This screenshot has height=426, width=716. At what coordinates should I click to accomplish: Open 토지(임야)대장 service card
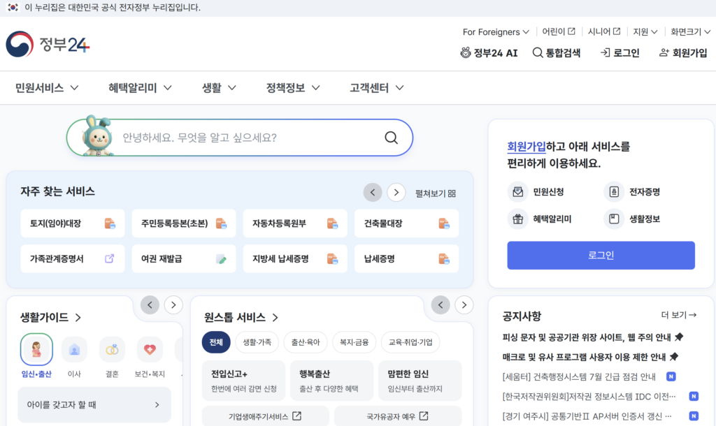73,223
